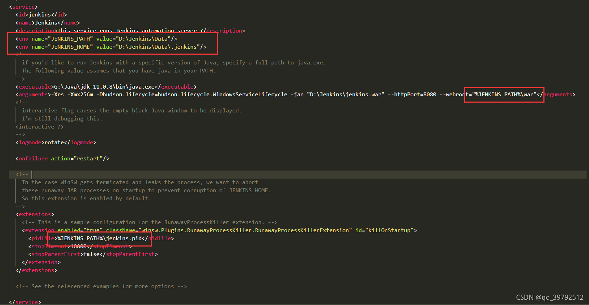Click comment about RunawayProcessKiller sample configuration
The height and width of the screenshot is (305, 589).
[x=150, y=222]
